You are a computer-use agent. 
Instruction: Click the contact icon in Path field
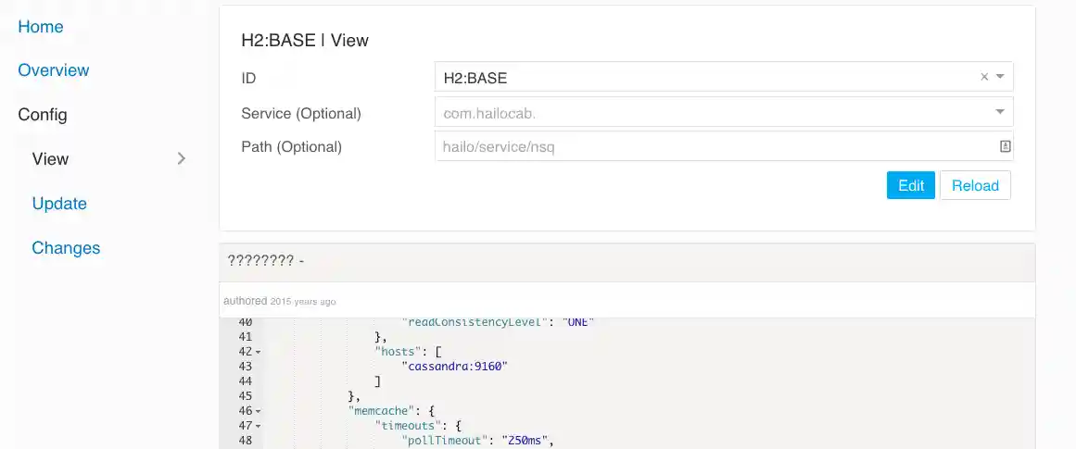pos(1005,146)
